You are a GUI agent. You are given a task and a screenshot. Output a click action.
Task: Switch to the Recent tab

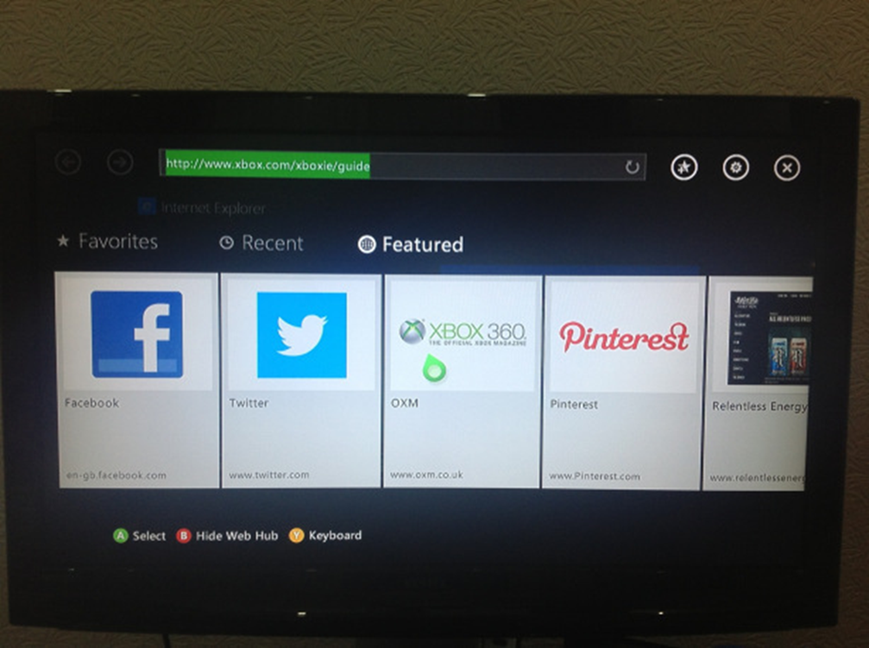261,242
